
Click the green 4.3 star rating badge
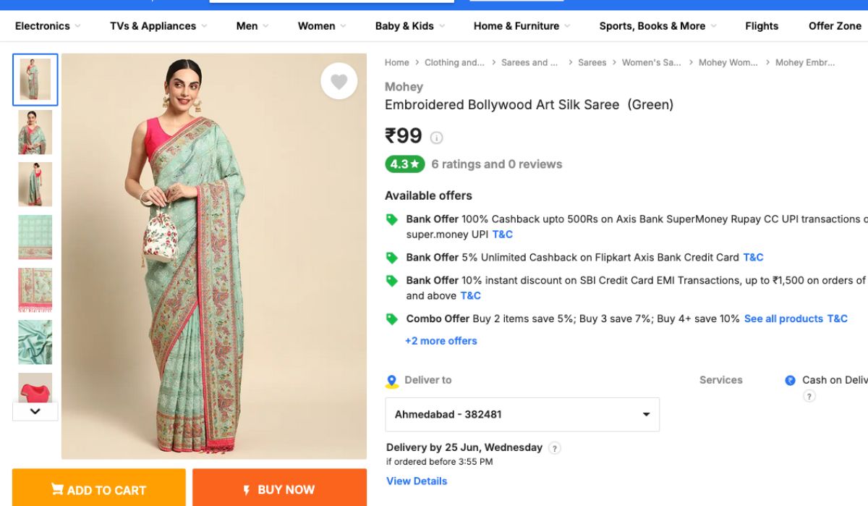(x=405, y=164)
